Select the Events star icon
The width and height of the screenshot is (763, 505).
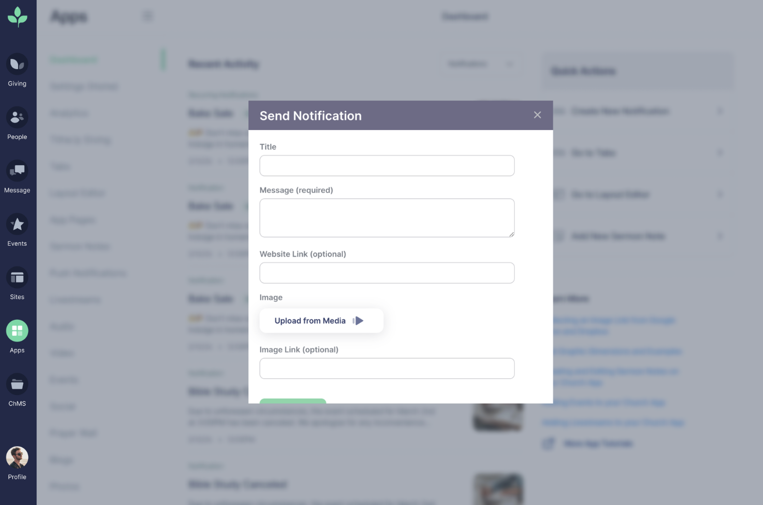[x=17, y=225]
